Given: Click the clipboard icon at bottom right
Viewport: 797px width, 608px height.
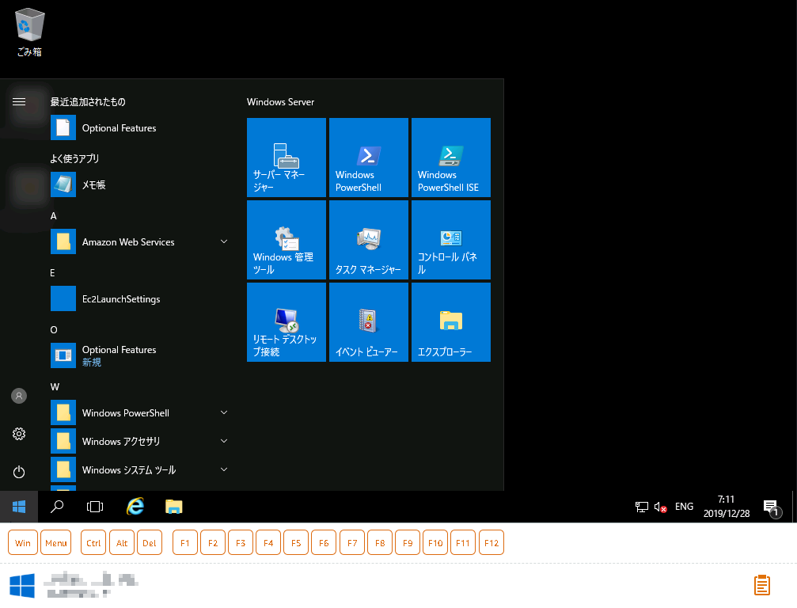Looking at the screenshot, I should tap(762, 584).
